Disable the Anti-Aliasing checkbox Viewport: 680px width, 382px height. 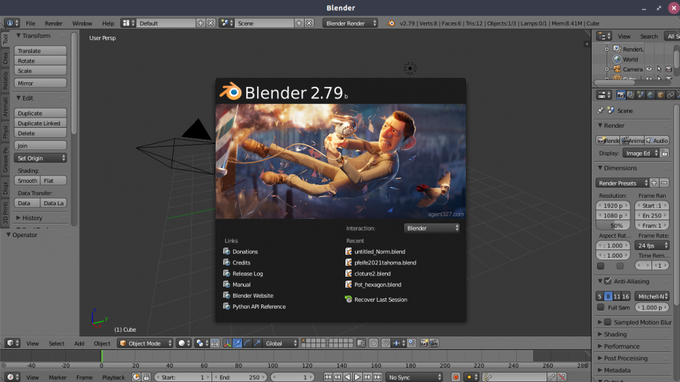click(607, 281)
